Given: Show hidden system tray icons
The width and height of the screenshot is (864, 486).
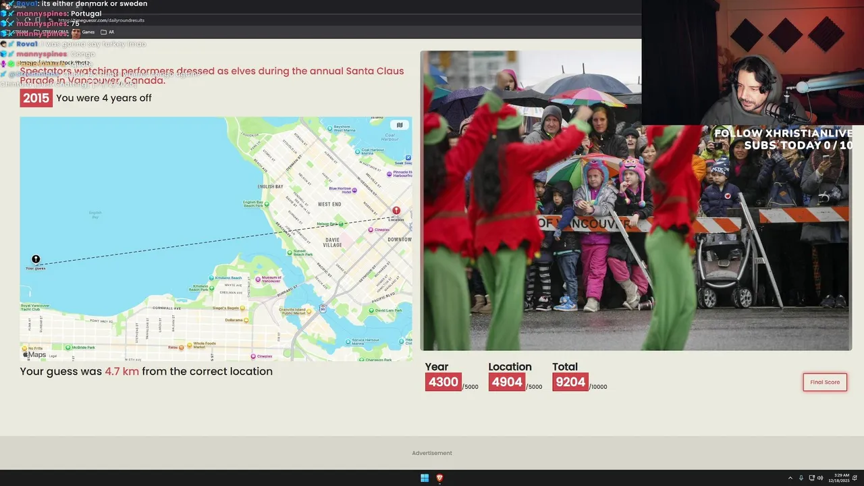Looking at the screenshot, I should pos(790,478).
